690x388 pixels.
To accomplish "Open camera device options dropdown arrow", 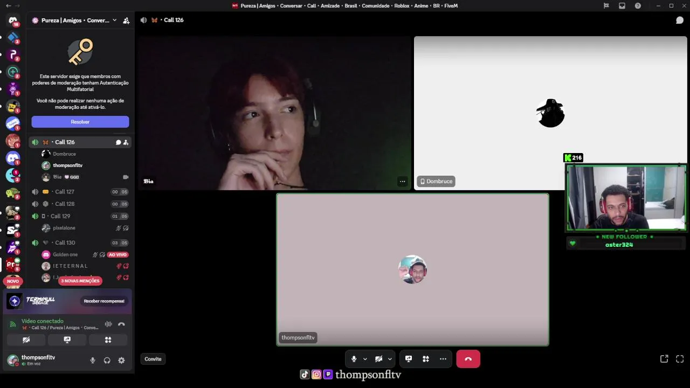I will 390,359.
